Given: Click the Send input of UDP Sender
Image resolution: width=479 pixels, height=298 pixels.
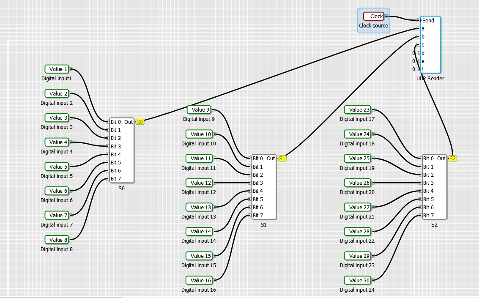Looking at the screenshot, I should pos(428,20).
